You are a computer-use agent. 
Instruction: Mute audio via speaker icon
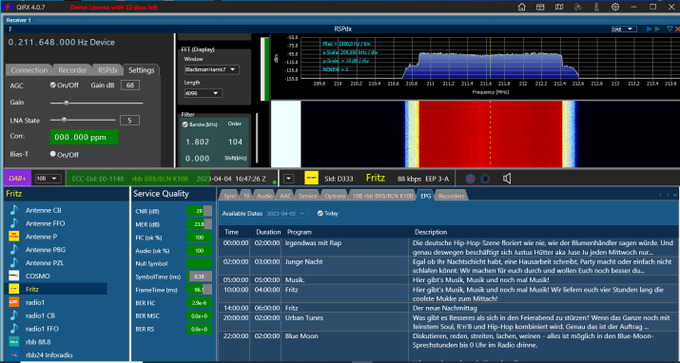[x=507, y=179]
